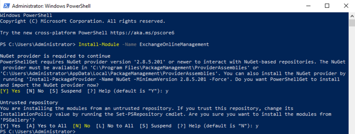Click the [L] No to All option

click(x=115, y=126)
